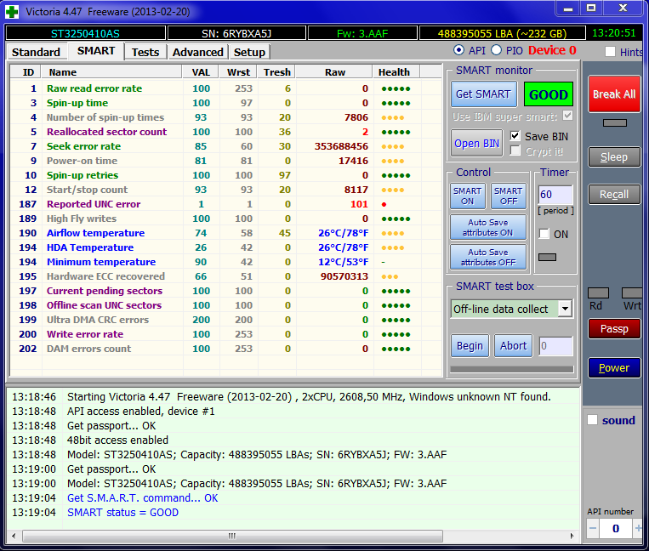Click the Victoria green cross title icon
Image resolution: width=649 pixels, height=551 pixels.
(x=12, y=11)
